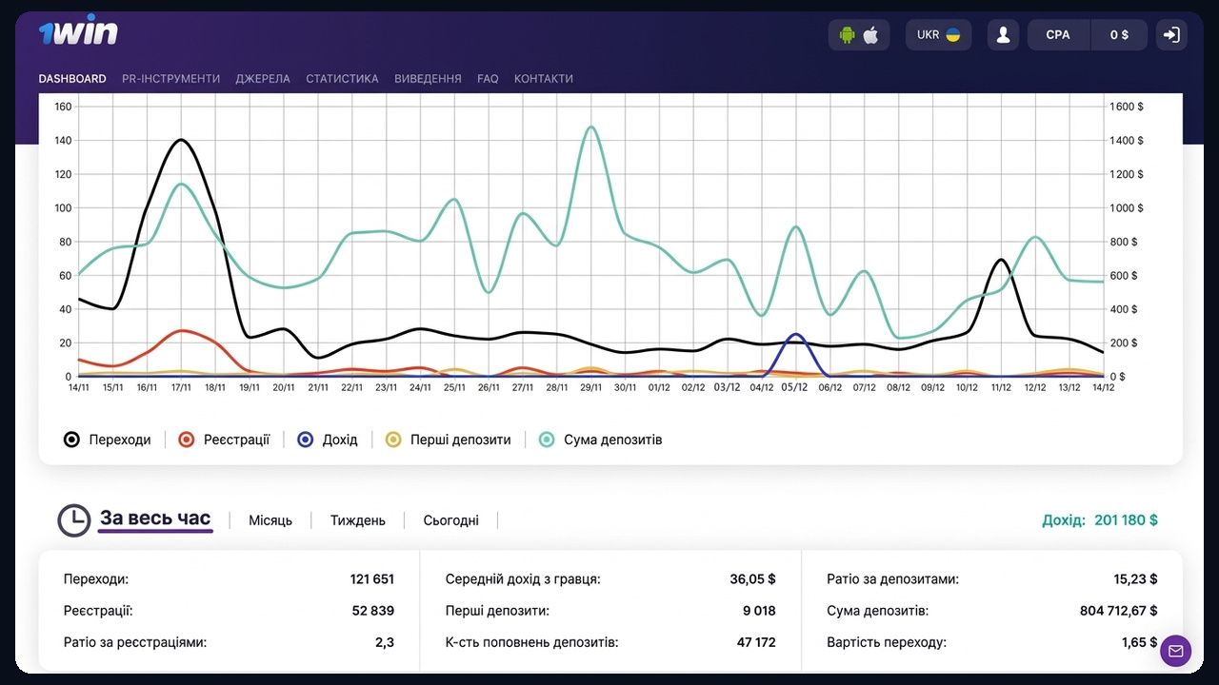
Task: Click the logout icon button
Action: [1171, 35]
